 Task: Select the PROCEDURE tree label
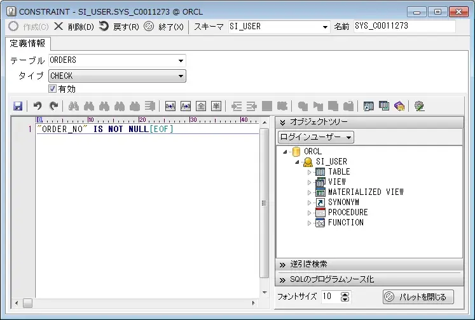tap(348, 212)
